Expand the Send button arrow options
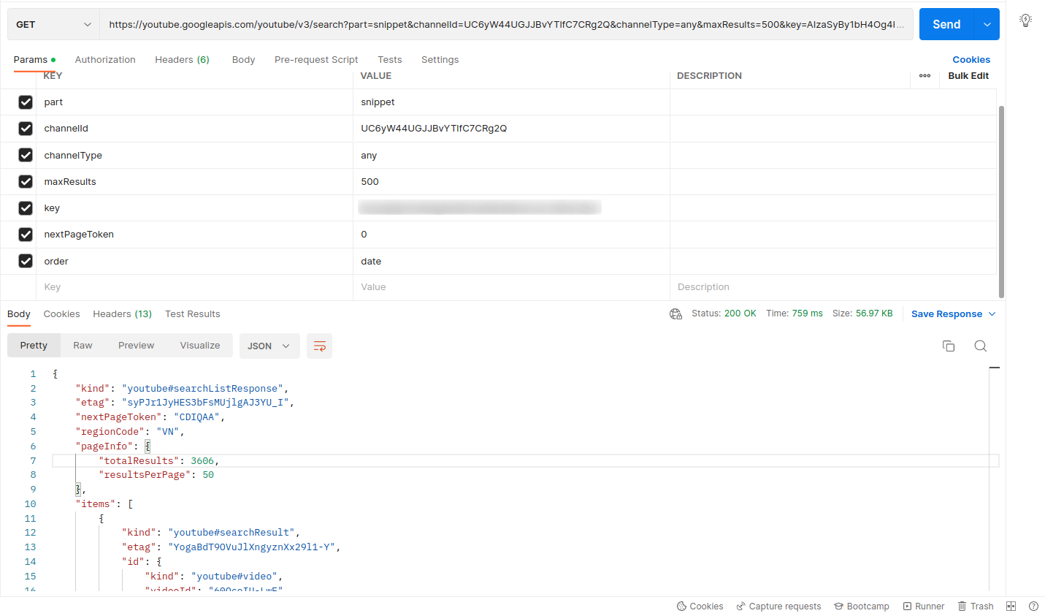The width and height of the screenshot is (1045, 616). [987, 25]
